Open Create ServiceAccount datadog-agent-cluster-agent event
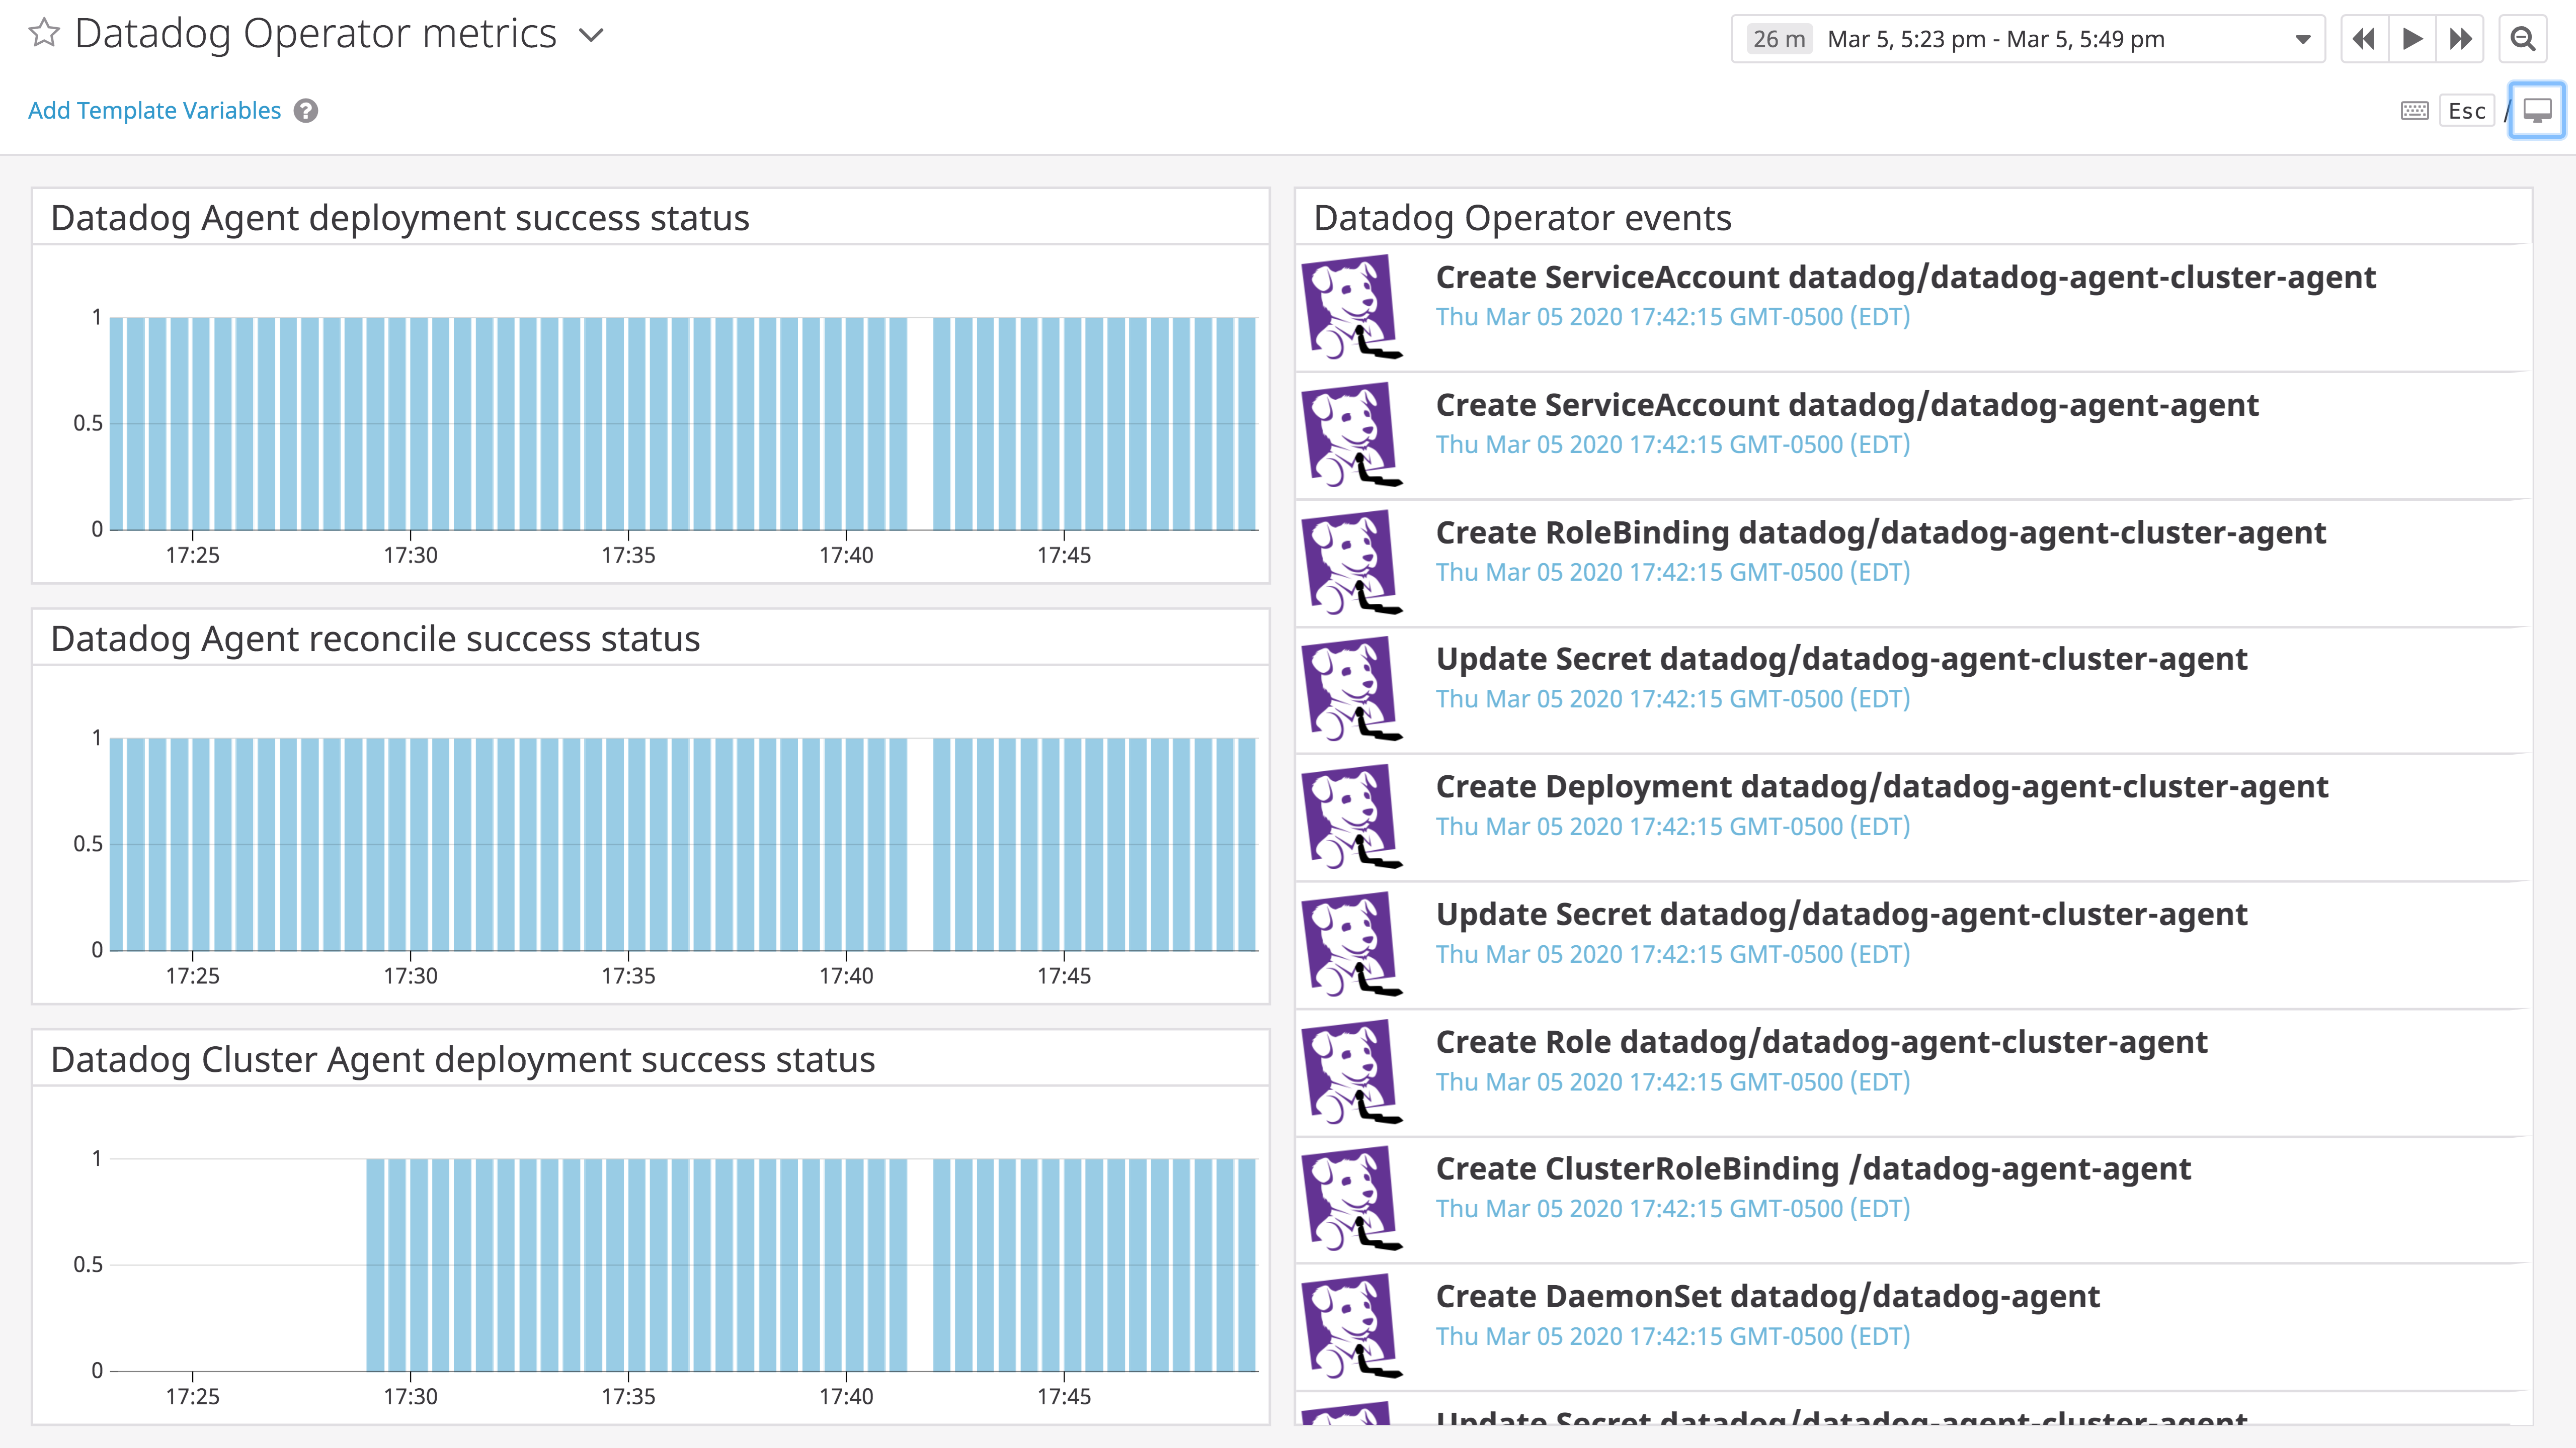2576x1448 pixels. click(x=1905, y=278)
